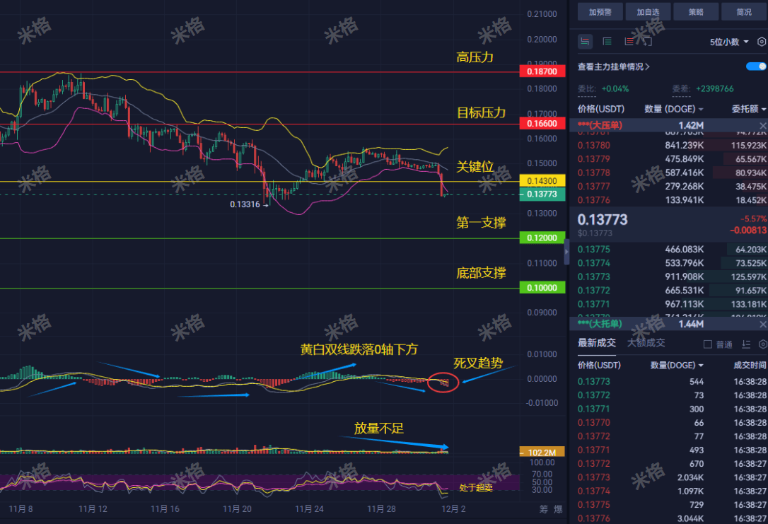Select the 最新成交 tab

597,343
